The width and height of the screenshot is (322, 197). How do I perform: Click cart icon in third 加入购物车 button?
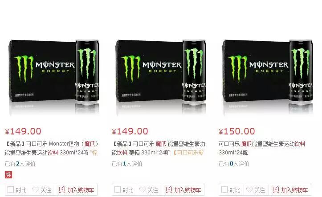(275, 189)
